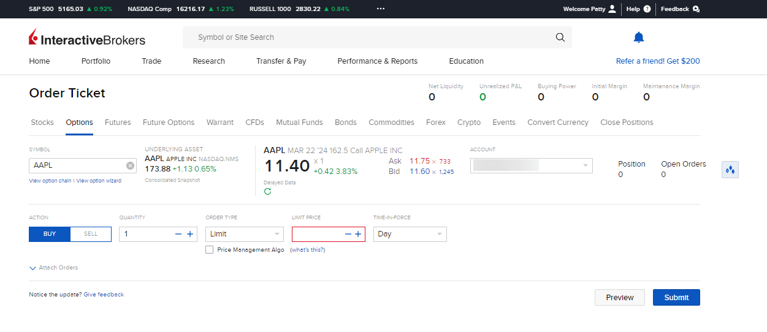
Task: Open the Warrant tab
Action: pos(220,123)
